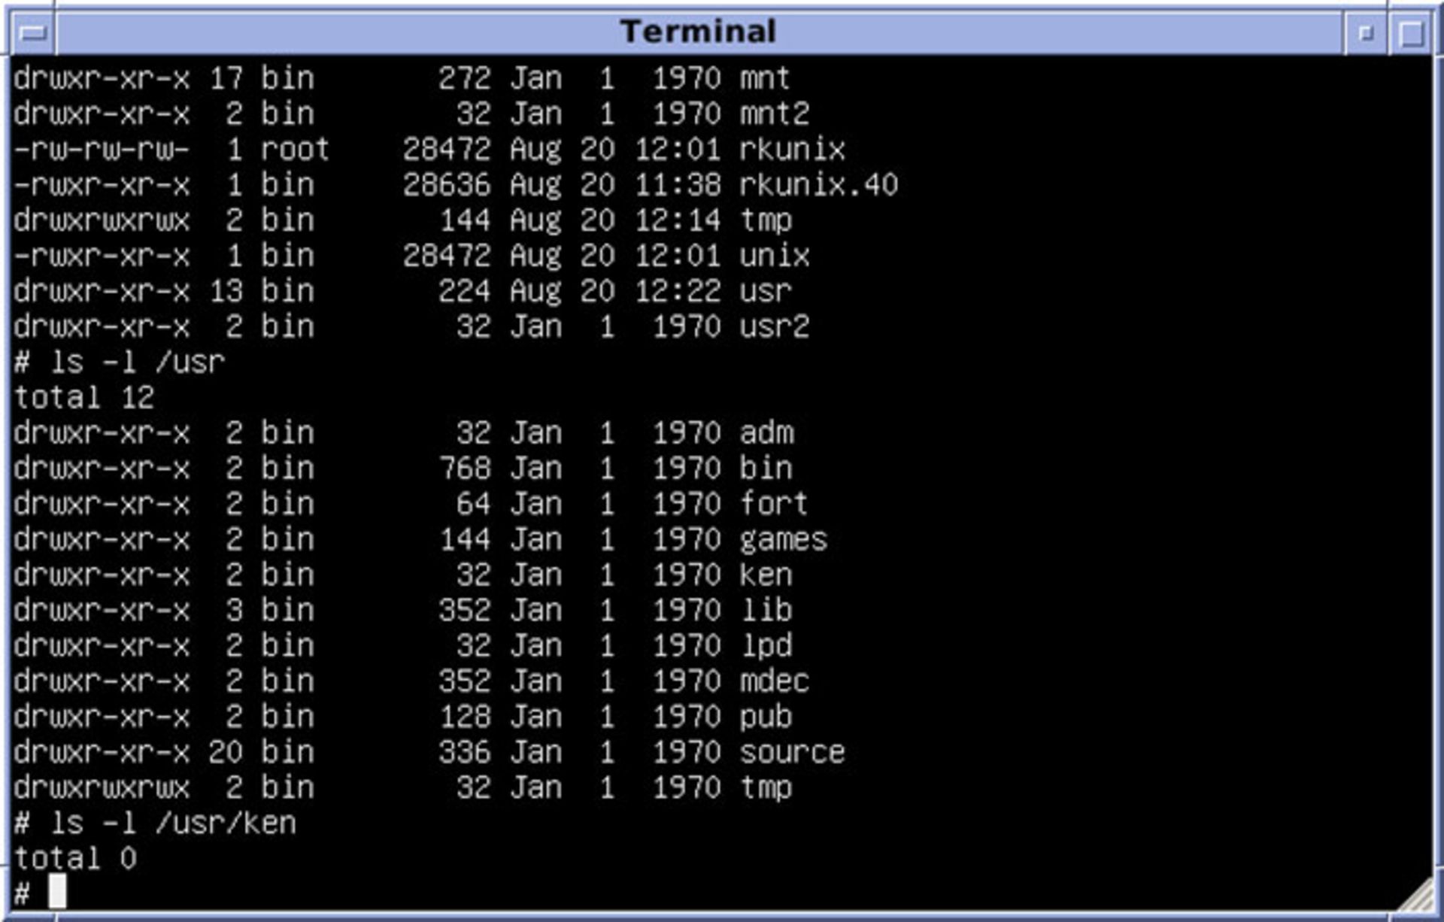Viewport: 1444px width, 922px height.
Task: Click the 'mdec' directory name
Action: (774, 681)
